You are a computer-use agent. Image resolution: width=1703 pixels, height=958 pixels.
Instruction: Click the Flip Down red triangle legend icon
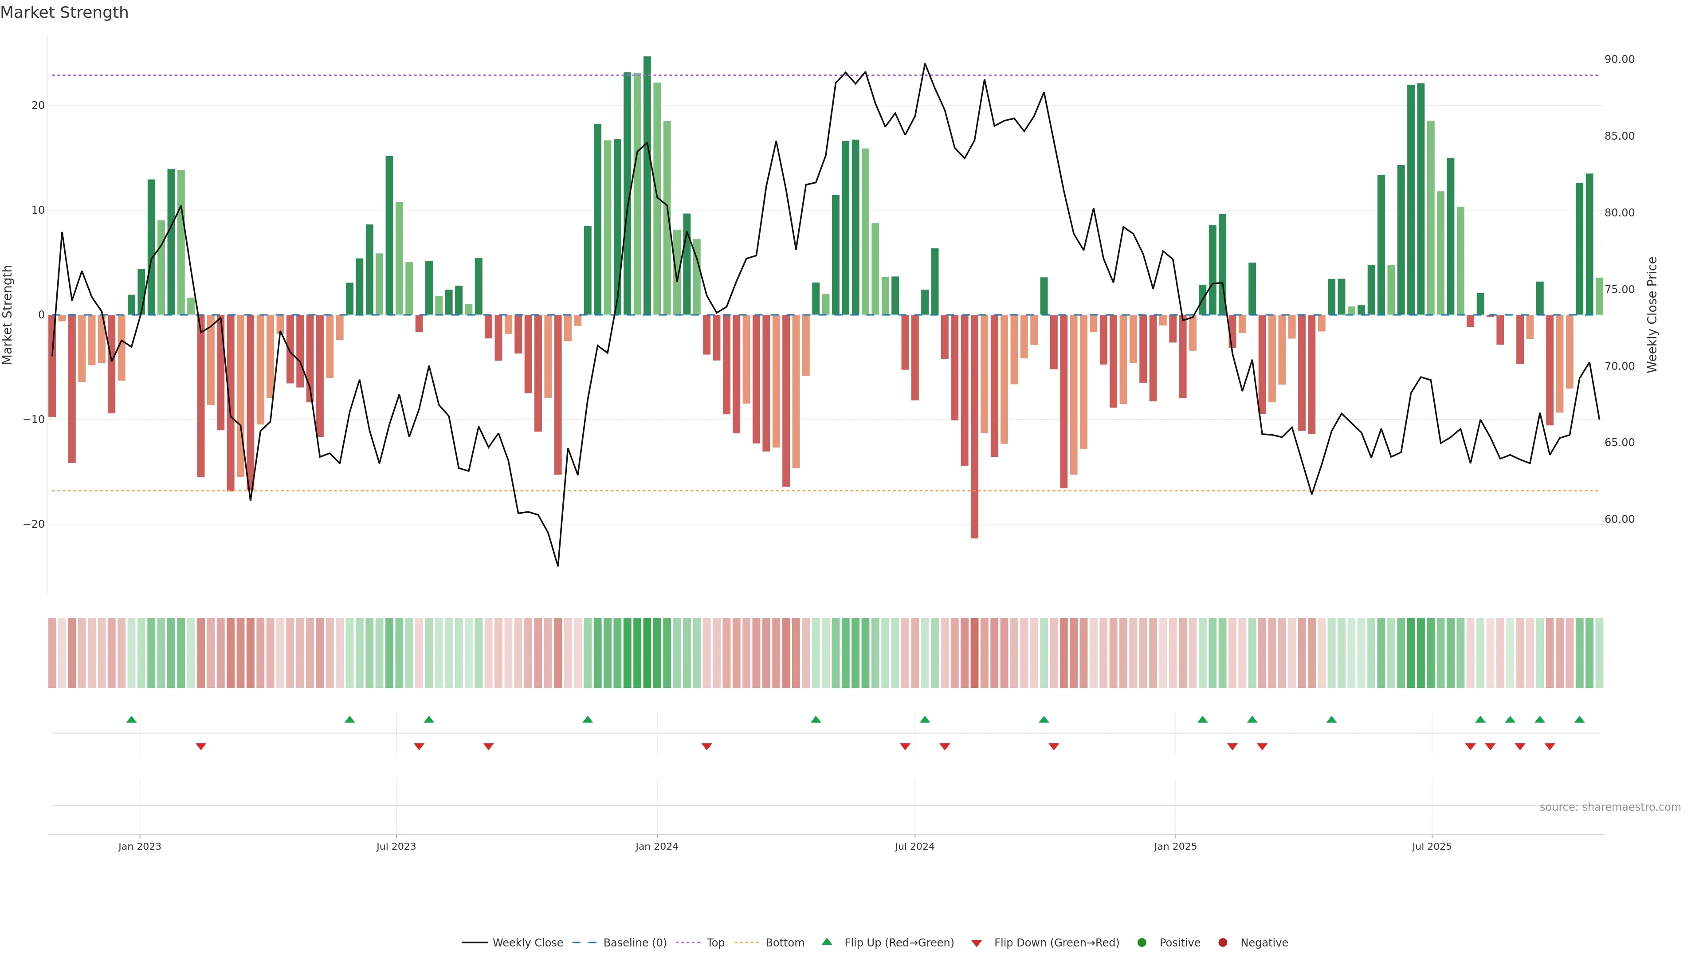[x=977, y=943]
